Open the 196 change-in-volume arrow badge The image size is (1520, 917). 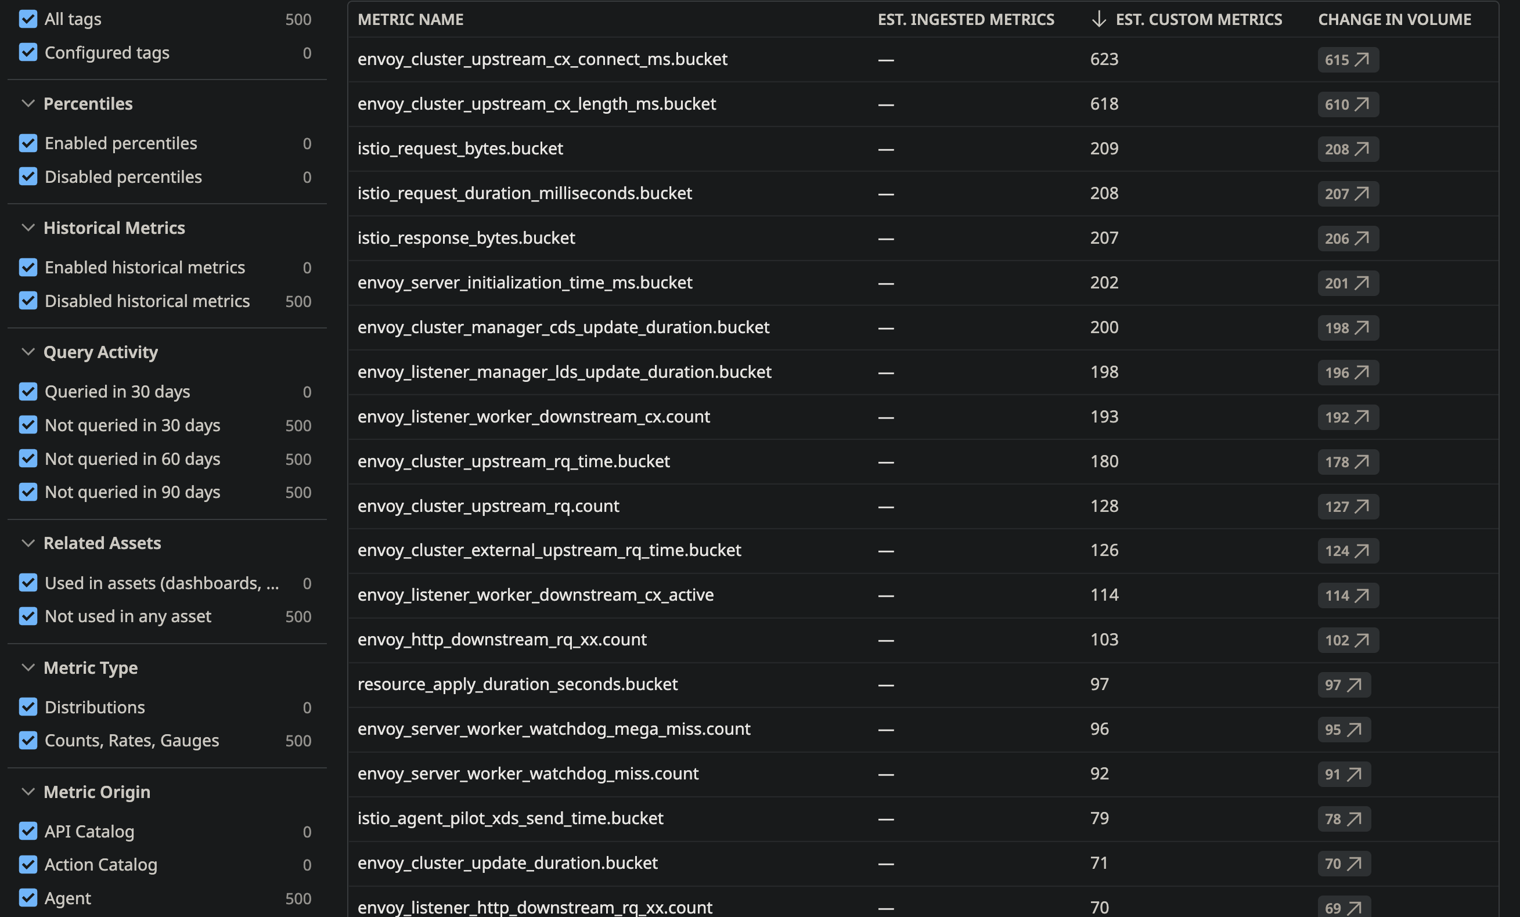point(1348,373)
